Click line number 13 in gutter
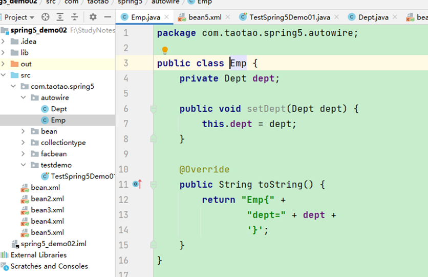The height and width of the screenshot is (277, 428). [x=123, y=214]
